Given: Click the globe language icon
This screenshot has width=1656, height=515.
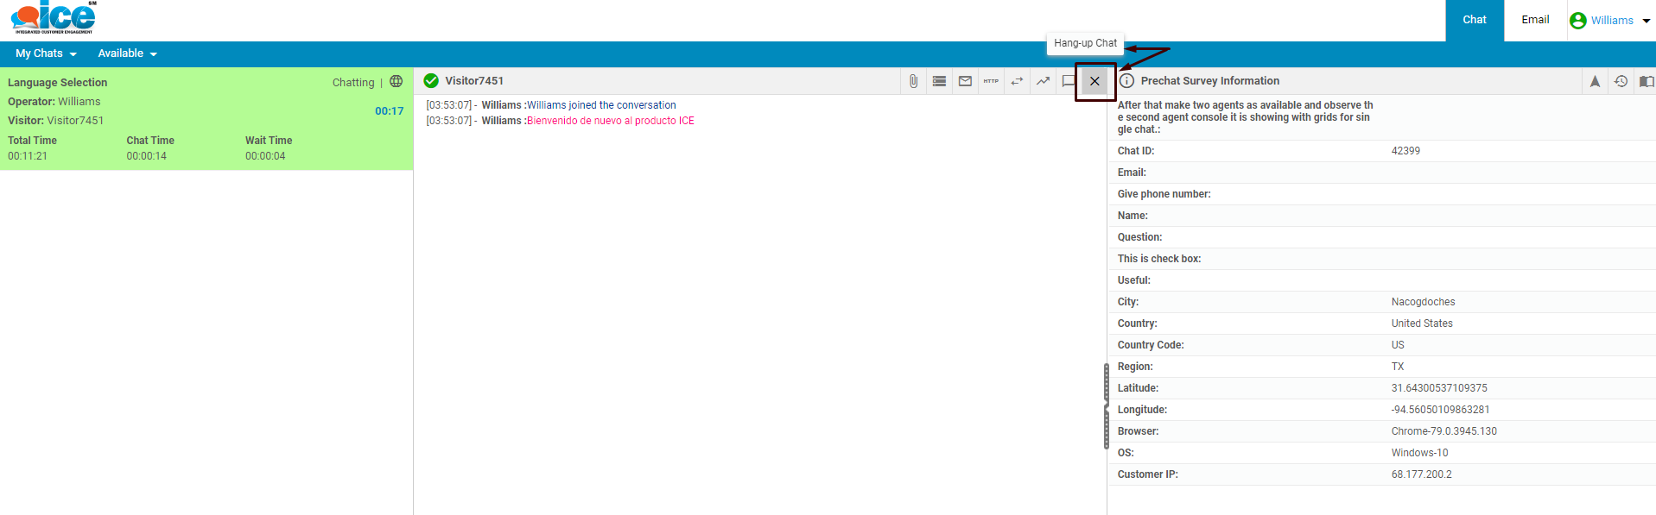Looking at the screenshot, I should click(x=397, y=82).
